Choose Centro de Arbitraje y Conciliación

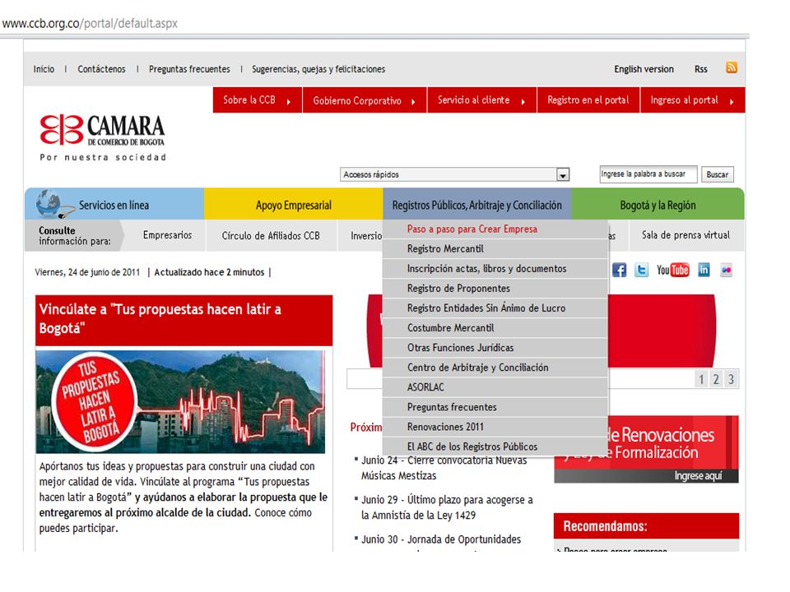(x=495, y=368)
